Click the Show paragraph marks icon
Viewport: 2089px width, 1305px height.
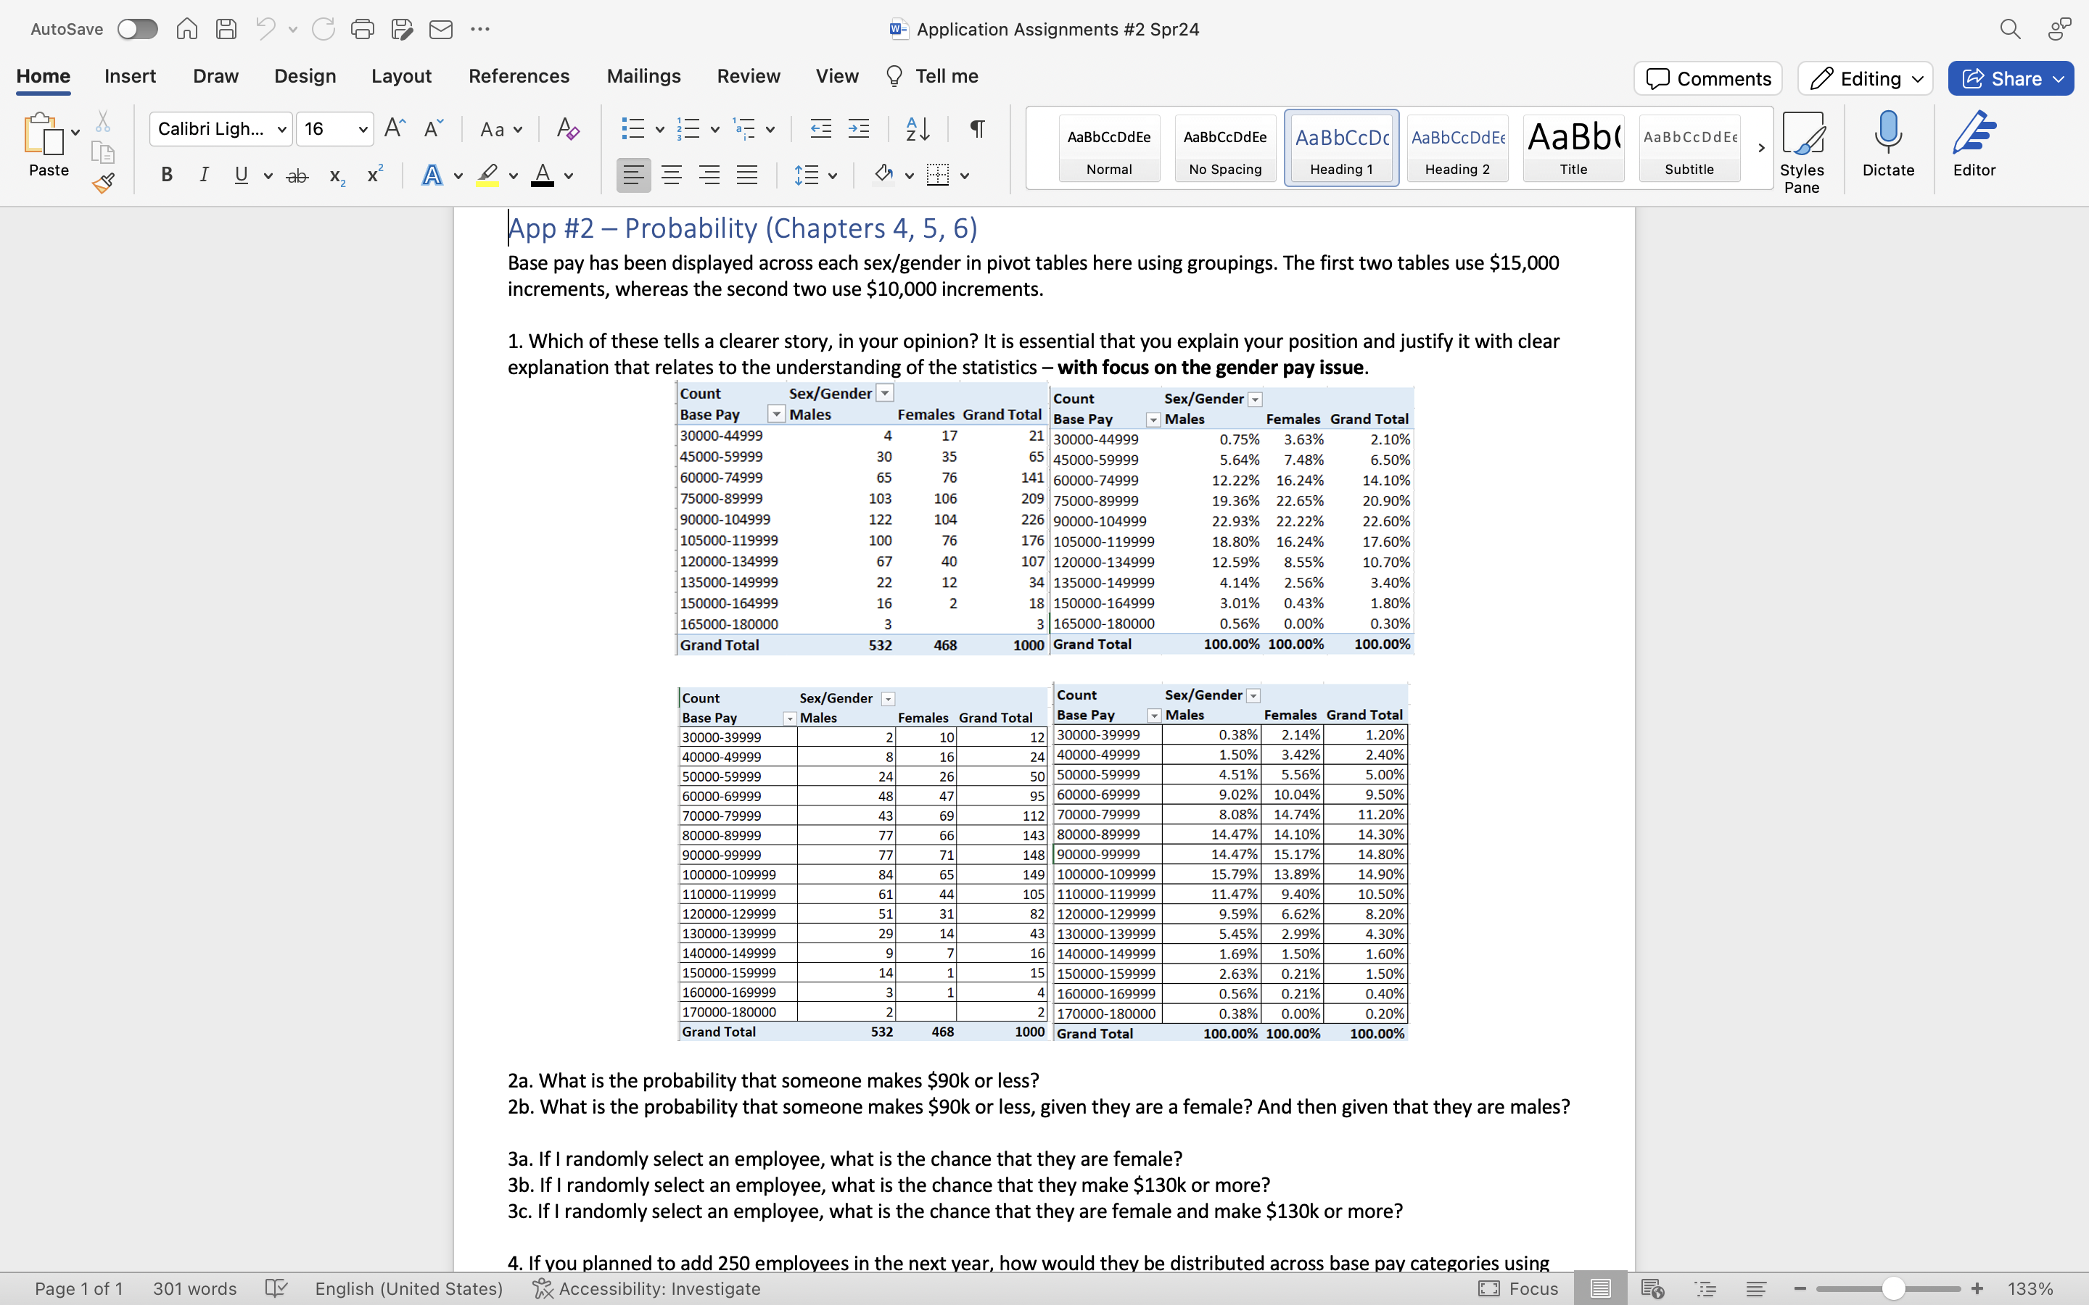977,130
